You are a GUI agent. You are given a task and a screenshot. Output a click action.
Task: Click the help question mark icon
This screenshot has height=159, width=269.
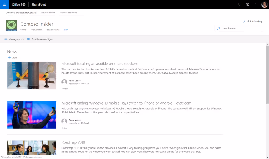256,4
